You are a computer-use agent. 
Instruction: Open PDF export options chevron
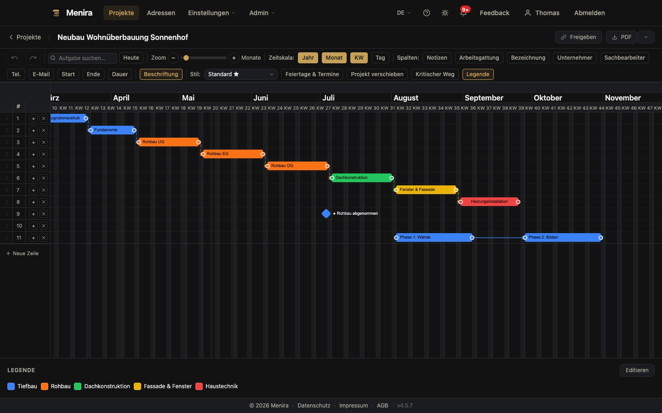(x=646, y=37)
